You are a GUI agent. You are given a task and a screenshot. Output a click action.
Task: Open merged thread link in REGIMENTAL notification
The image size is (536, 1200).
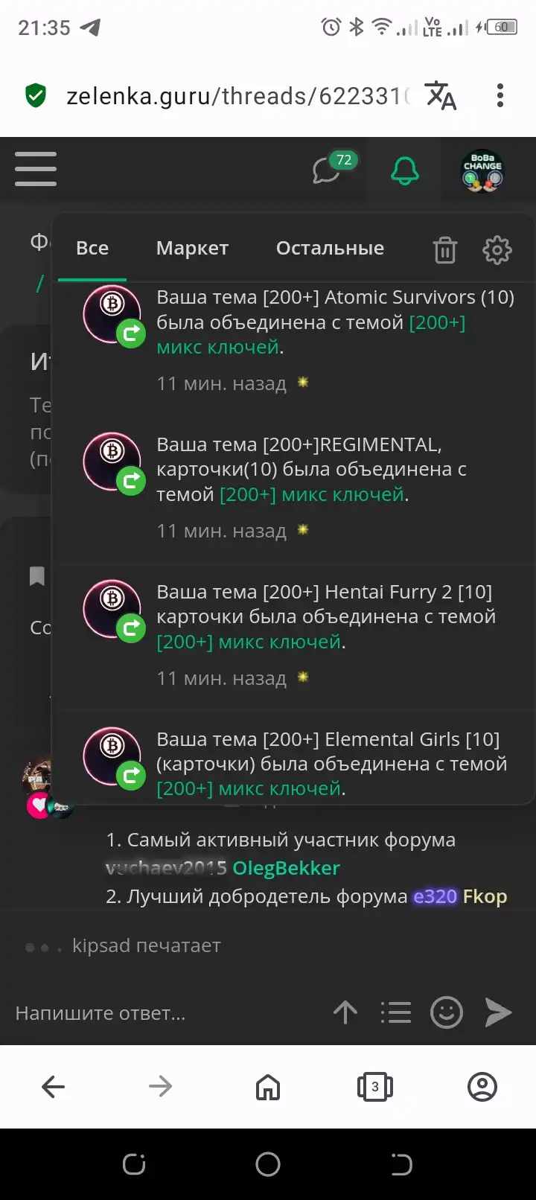313,494
